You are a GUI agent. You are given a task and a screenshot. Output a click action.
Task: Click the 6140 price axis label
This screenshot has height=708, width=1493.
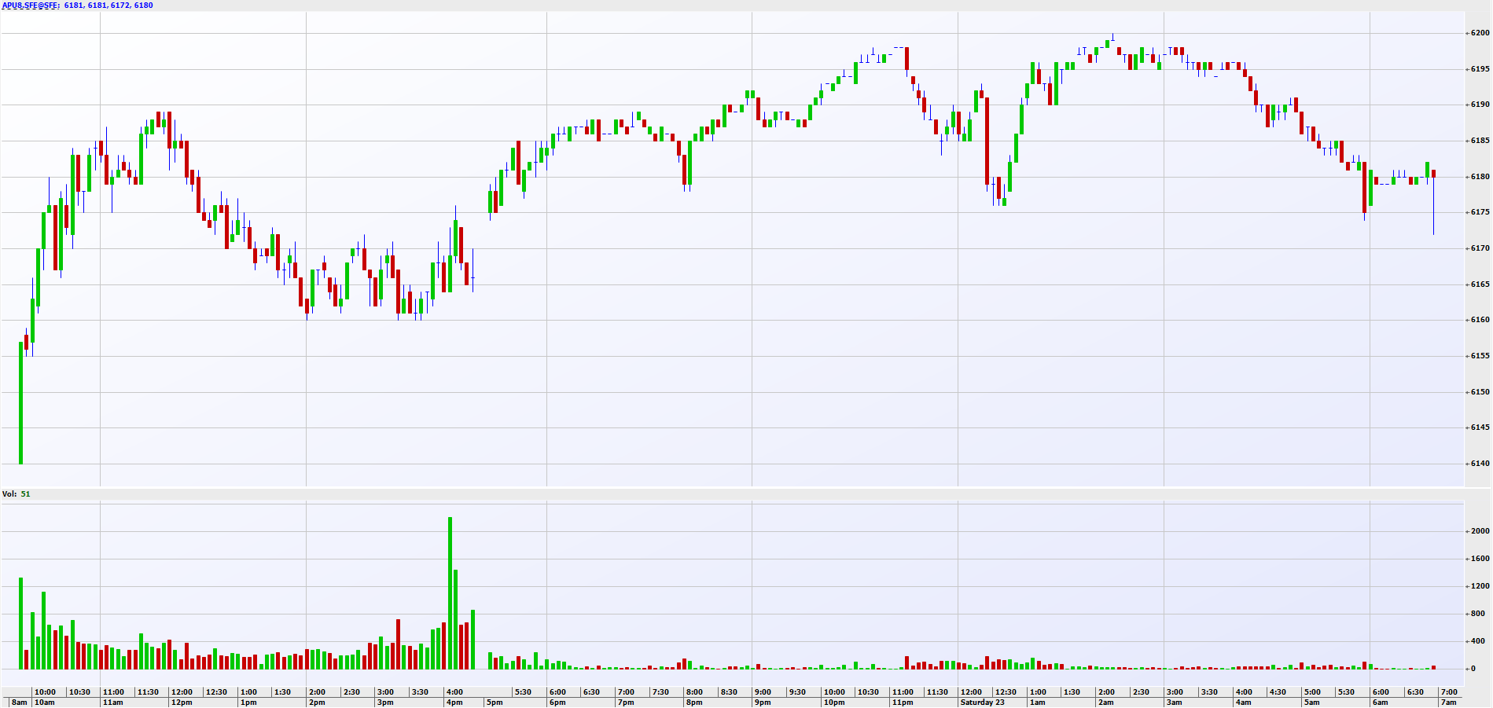pos(1480,464)
